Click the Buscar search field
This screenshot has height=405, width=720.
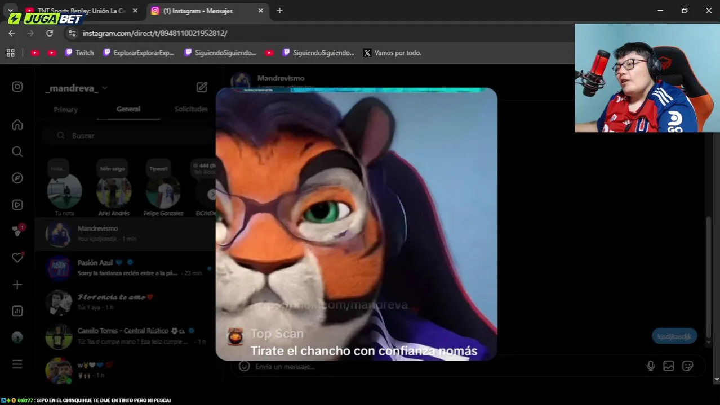130,136
